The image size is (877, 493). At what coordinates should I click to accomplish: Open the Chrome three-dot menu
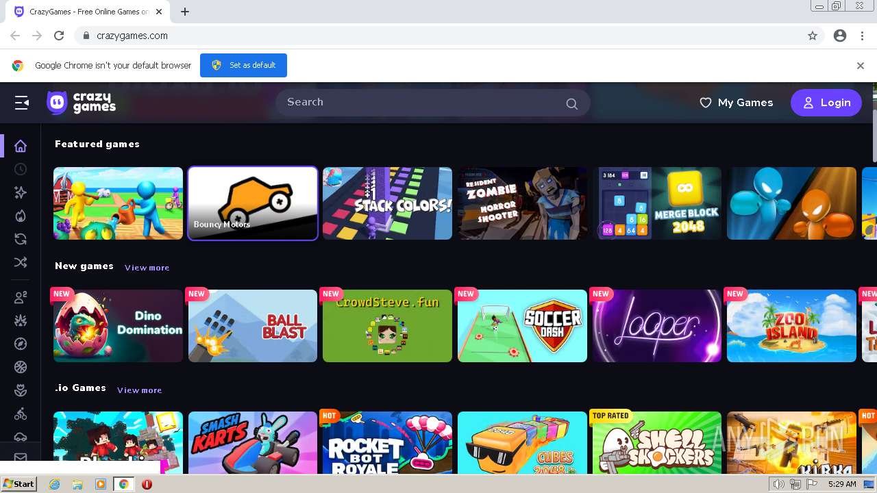862,36
